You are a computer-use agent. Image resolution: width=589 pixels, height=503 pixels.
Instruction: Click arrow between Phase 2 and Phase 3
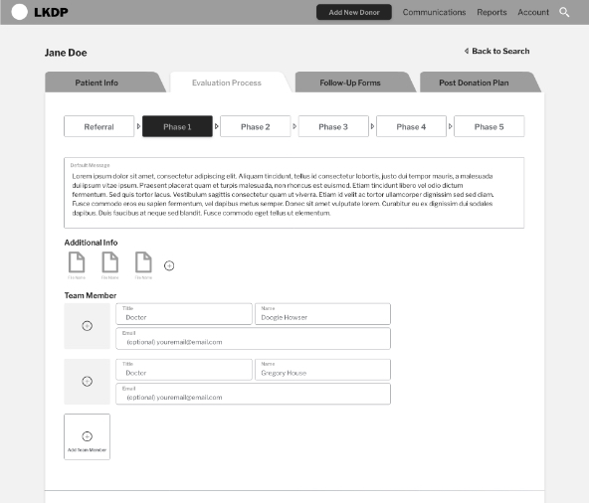[x=294, y=126]
